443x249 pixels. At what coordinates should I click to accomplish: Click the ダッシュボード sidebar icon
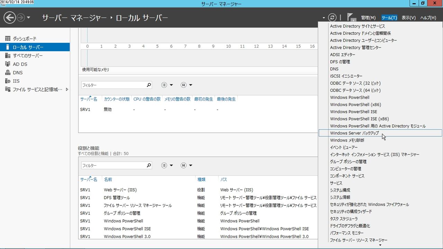[8, 39]
